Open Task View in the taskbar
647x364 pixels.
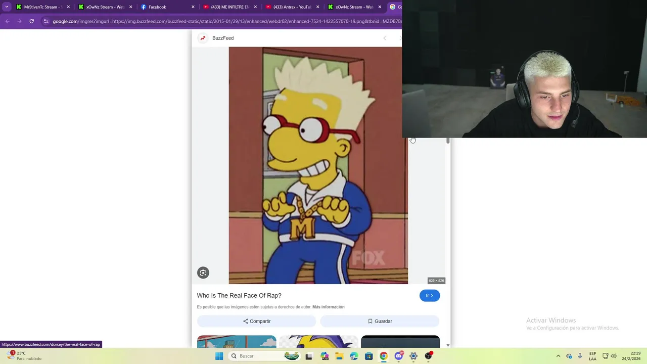point(309,356)
